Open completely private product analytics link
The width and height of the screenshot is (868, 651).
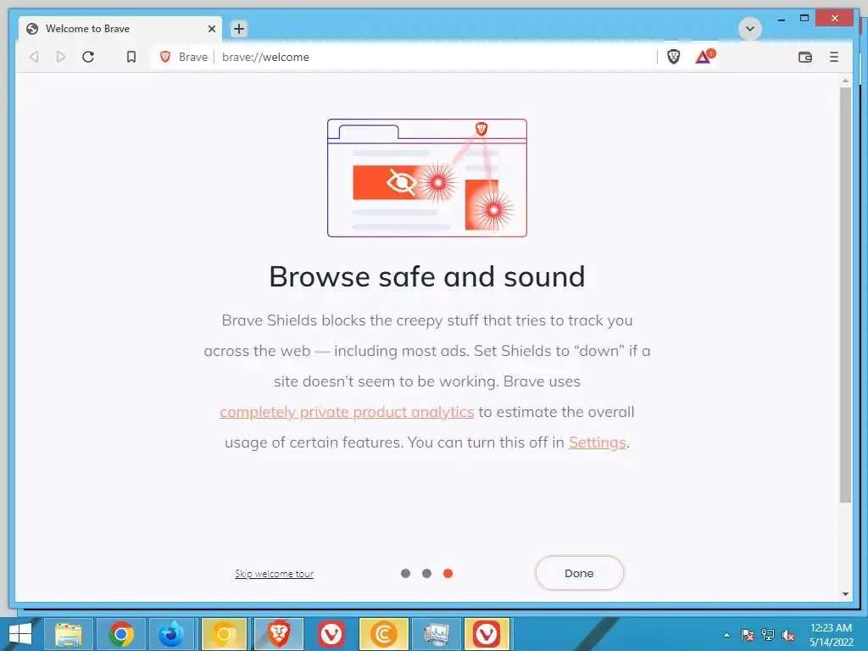coord(347,412)
